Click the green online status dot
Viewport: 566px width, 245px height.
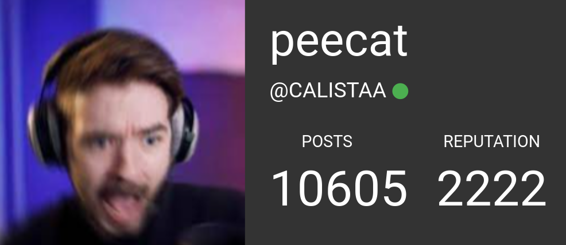coord(400,90)
